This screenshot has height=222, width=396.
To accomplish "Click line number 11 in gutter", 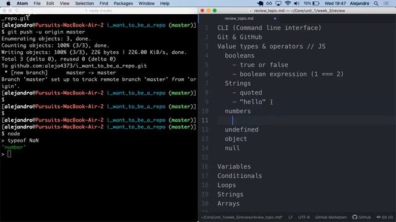I will (205, 120).
